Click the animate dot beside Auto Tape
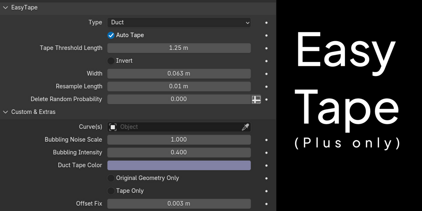 coord(267,36)
